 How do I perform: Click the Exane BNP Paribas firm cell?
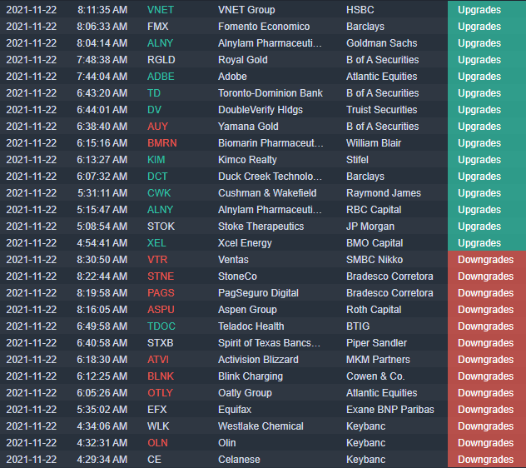390,410
